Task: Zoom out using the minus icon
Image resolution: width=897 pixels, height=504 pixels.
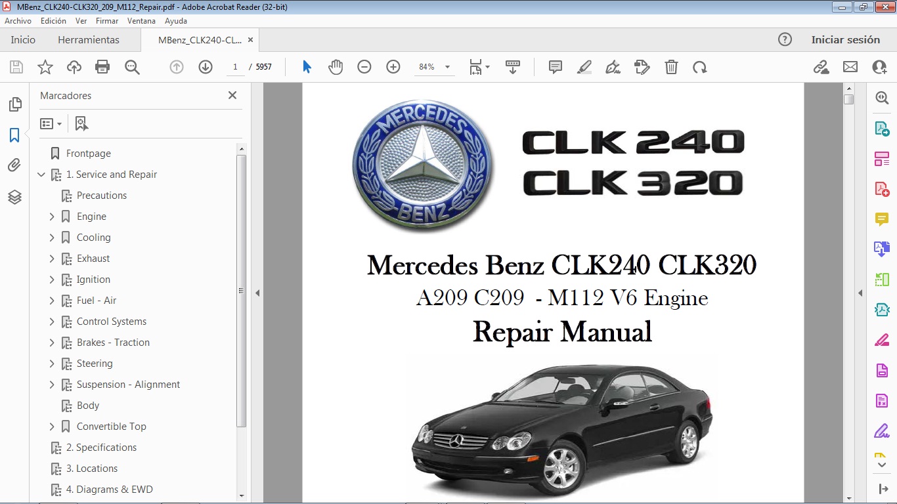Action: coord(364,66)
